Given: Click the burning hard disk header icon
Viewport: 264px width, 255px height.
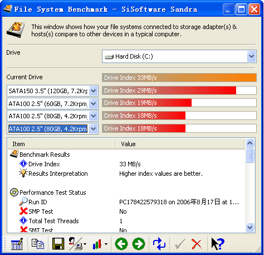Looking at the screenshot, I should pos(16,30).
